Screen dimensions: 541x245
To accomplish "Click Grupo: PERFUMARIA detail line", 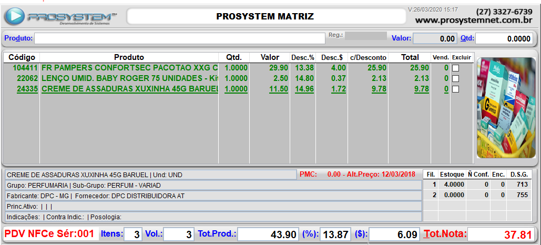I will point(213,185).
